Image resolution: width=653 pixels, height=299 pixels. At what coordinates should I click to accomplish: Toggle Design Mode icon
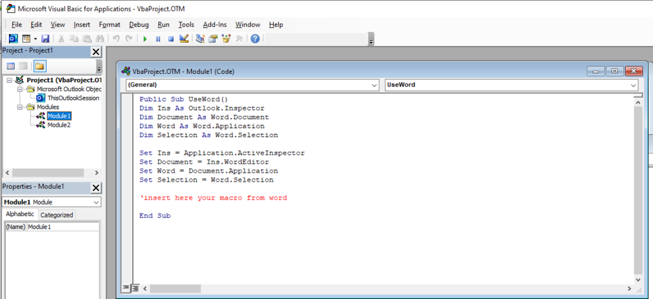coord(184,39)
